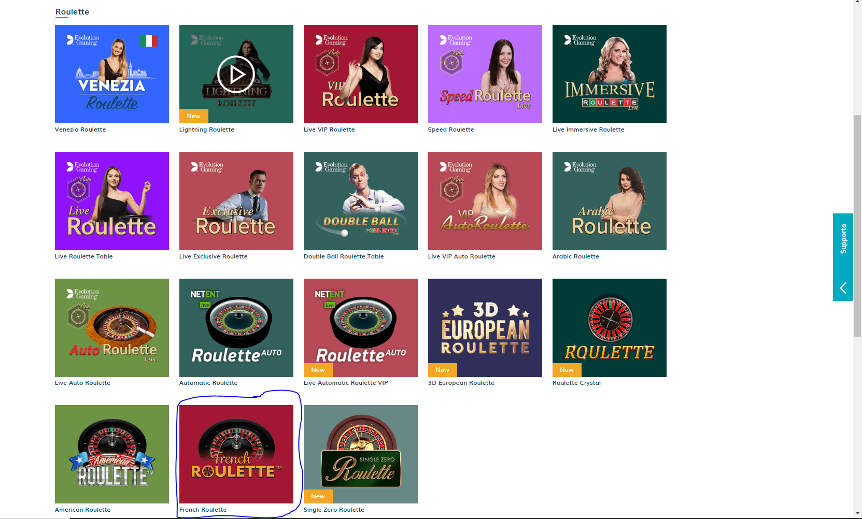Click the Arabic Roulette game tile
Screen dimensions: 862x519
tap(610, 201)
